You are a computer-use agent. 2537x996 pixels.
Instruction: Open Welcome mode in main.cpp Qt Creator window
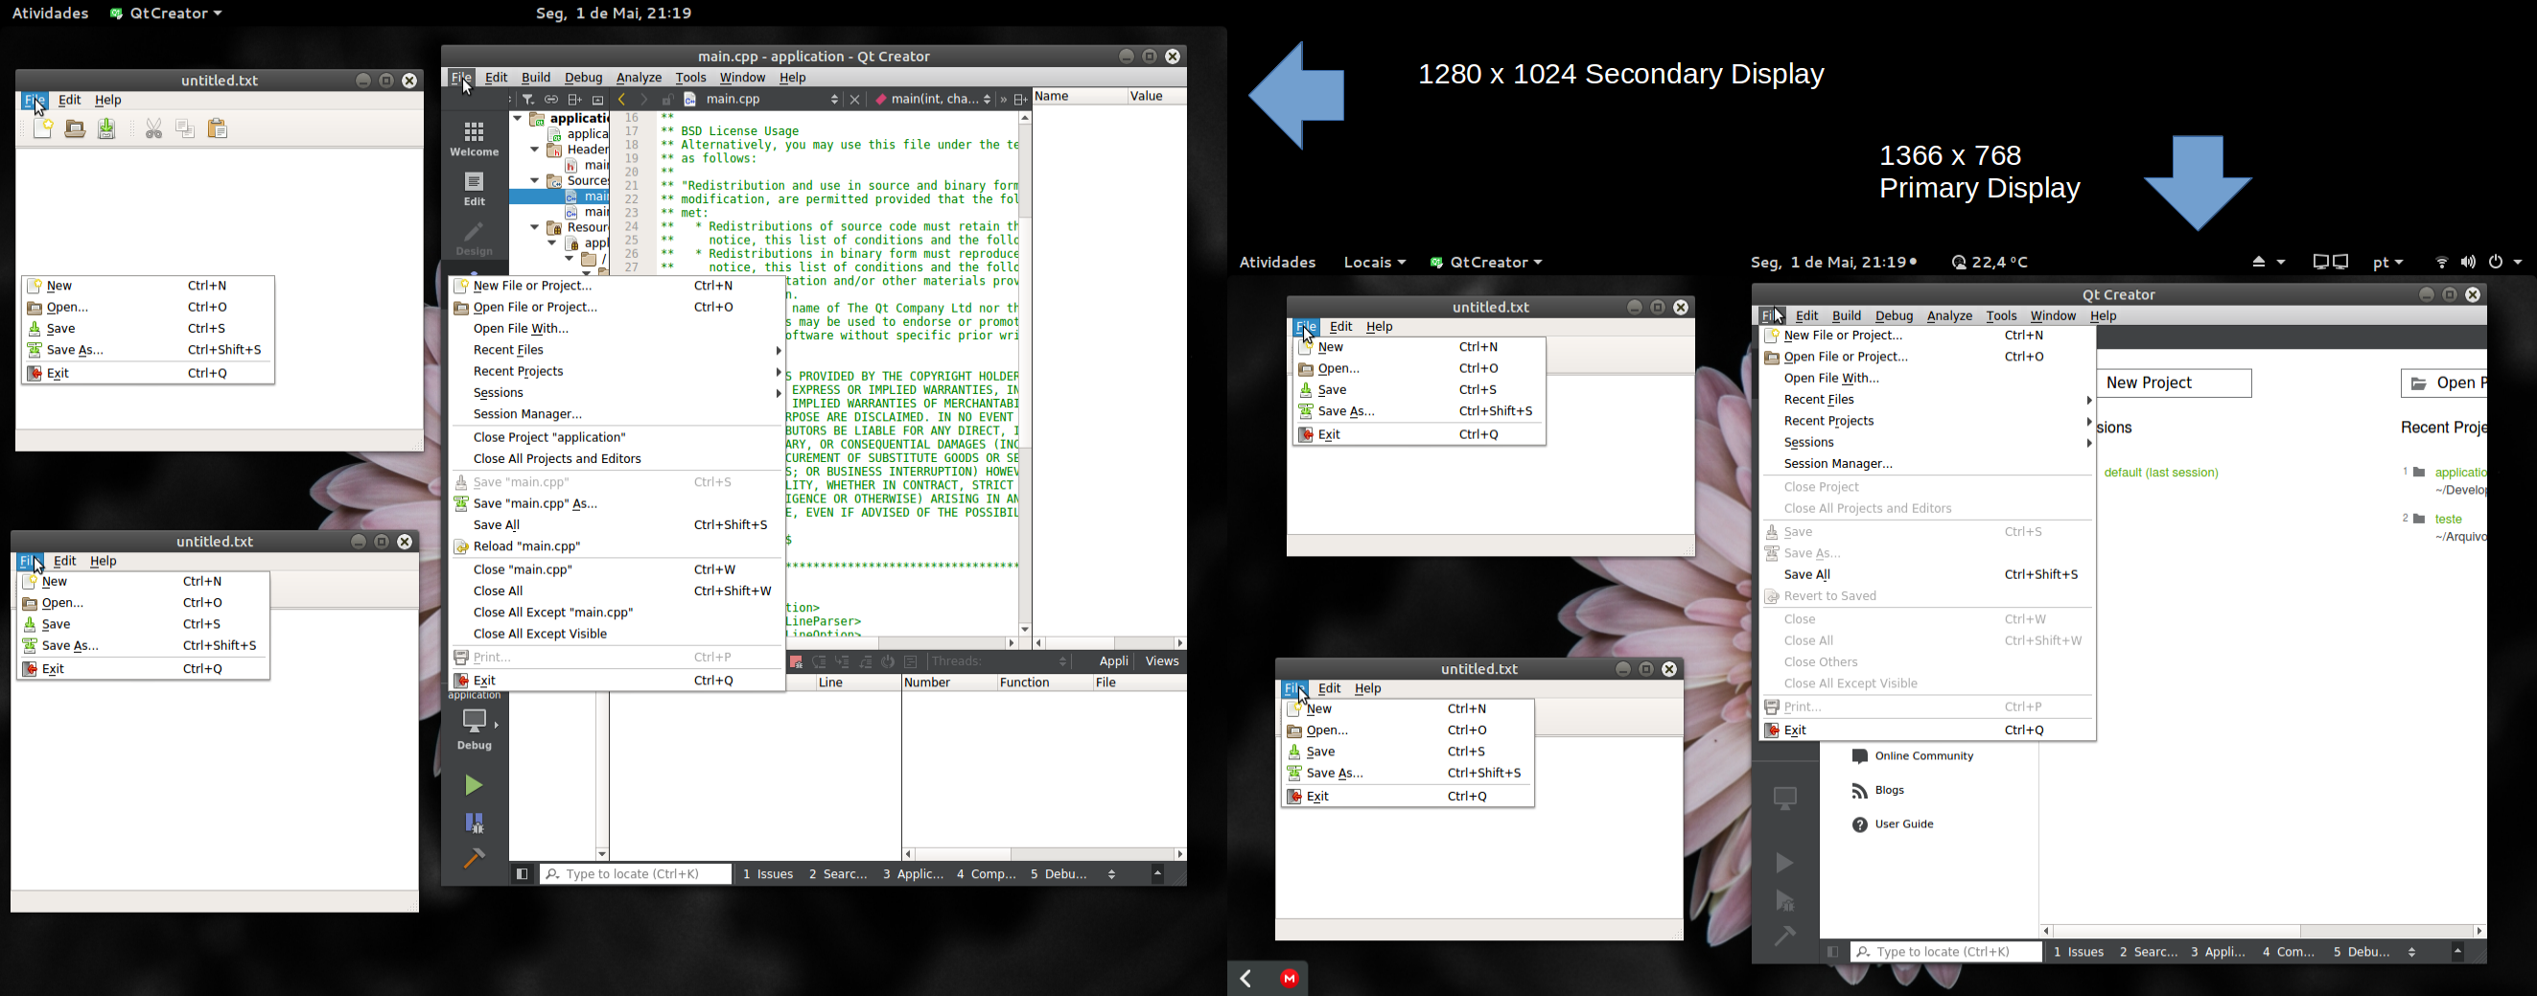[474, 139]
